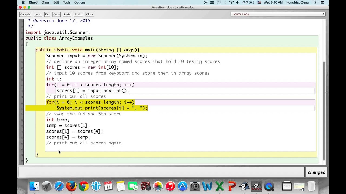Open the Source Code view dropdown
346x194 pixels.
coord(278,14)
